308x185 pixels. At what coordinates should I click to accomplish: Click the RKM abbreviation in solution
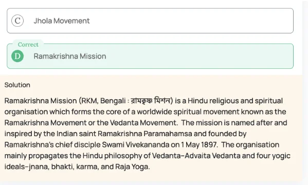pyautogui.click(x=89, y=101)
